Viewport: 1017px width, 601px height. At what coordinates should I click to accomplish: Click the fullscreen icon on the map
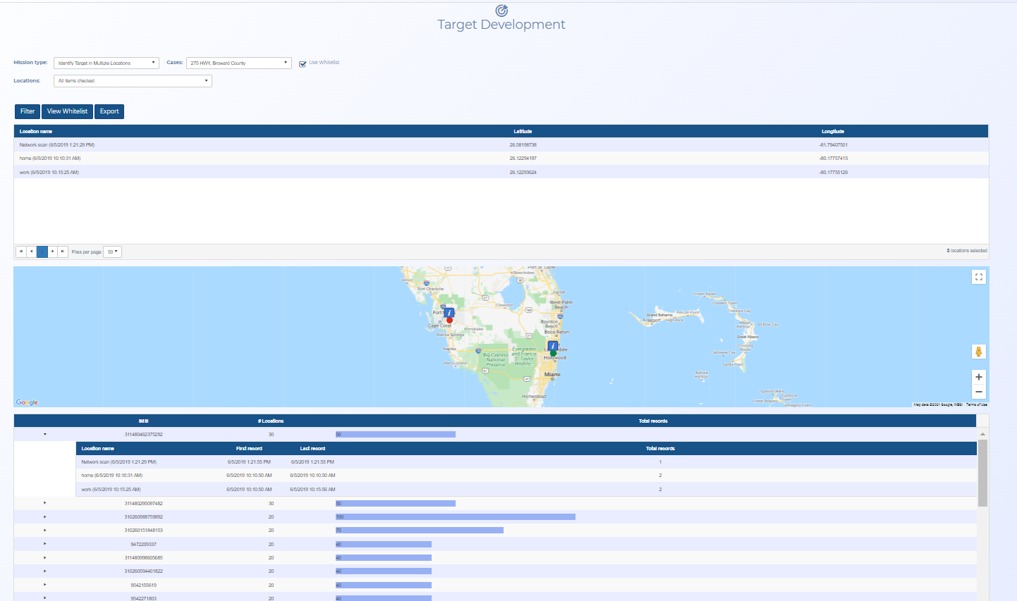pos(978,276)
